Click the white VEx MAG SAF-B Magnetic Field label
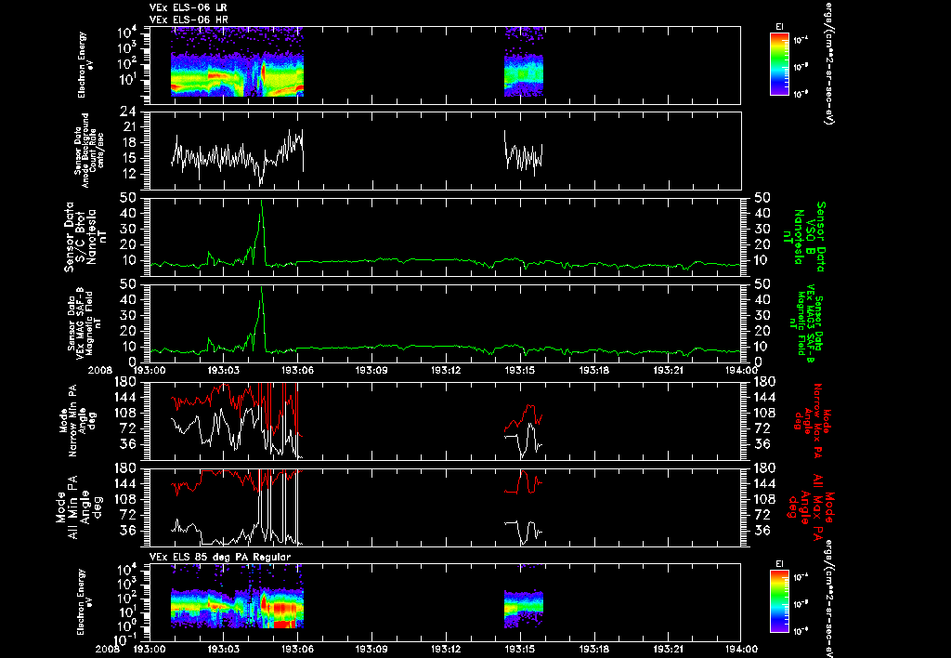 click(x=85, y=322)
